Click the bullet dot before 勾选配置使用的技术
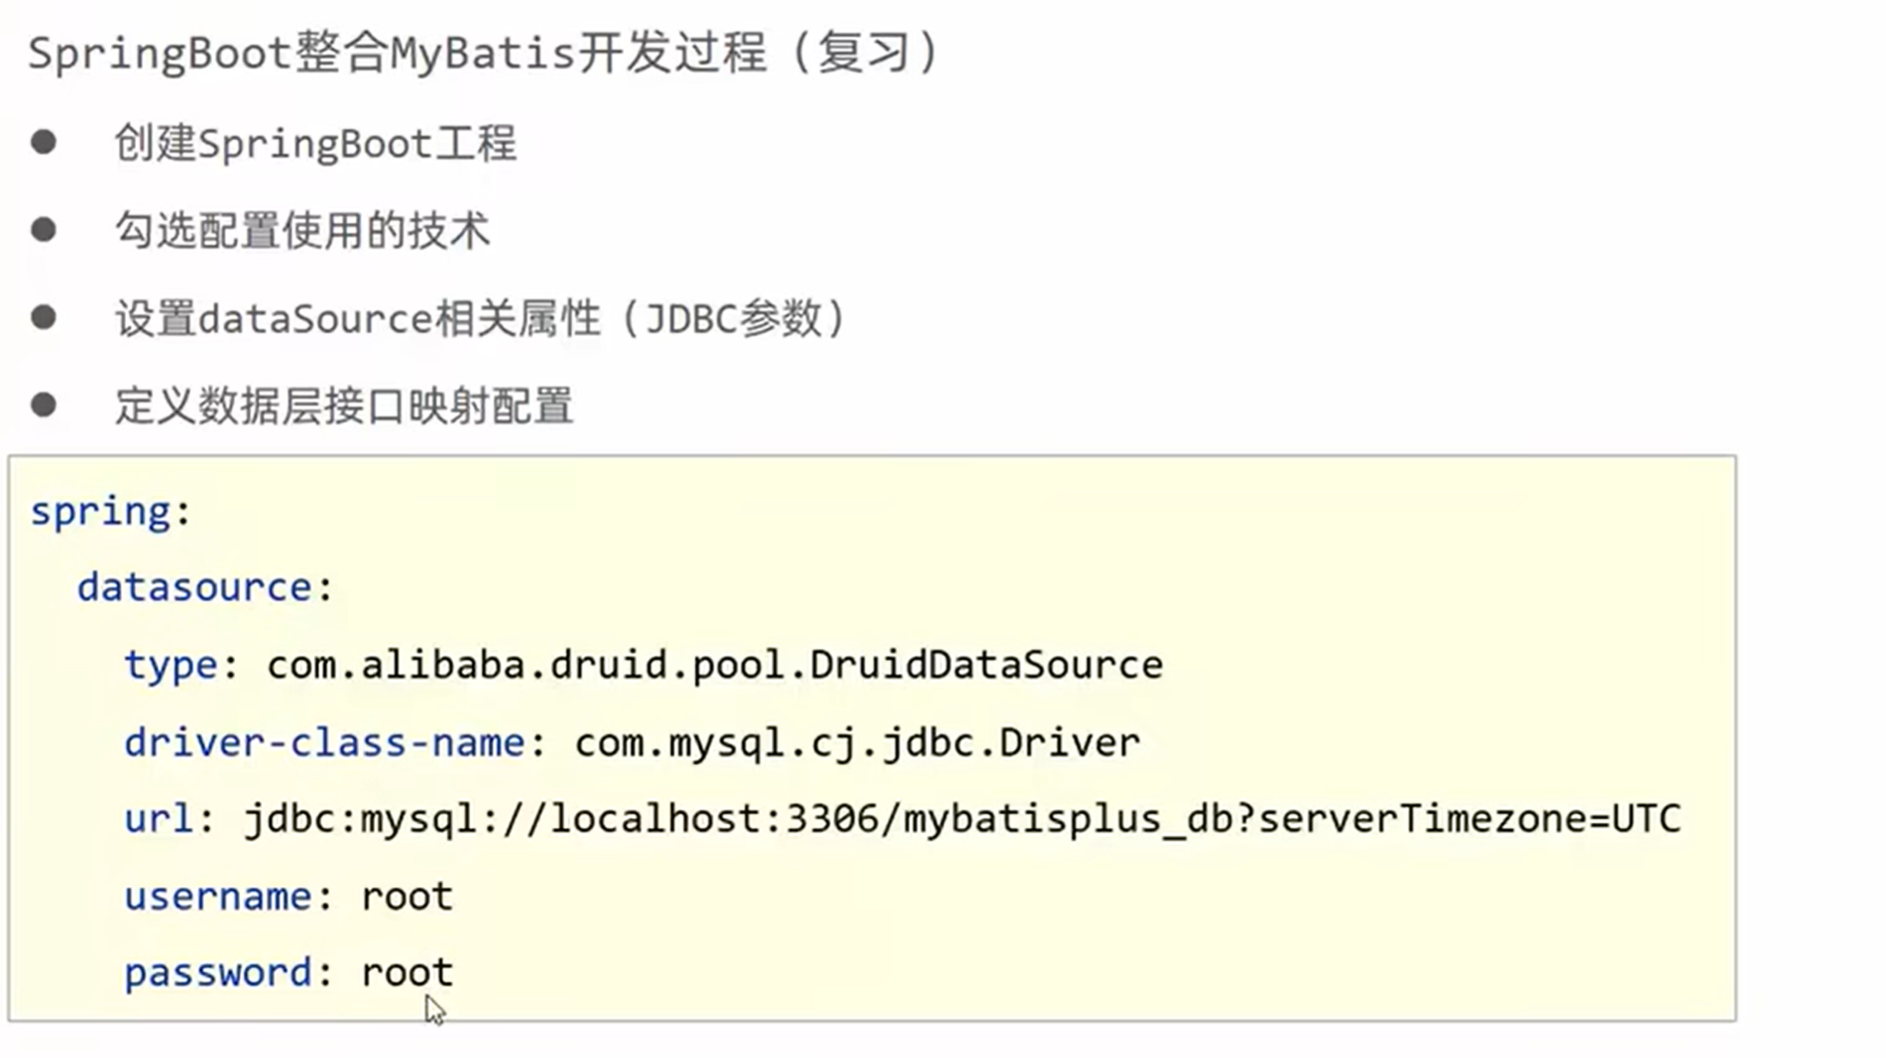1886x1058 pixels. pos(44,230)
